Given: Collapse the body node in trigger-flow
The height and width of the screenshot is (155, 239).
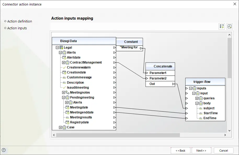Looking at the screenshot, I should (197, 103).
